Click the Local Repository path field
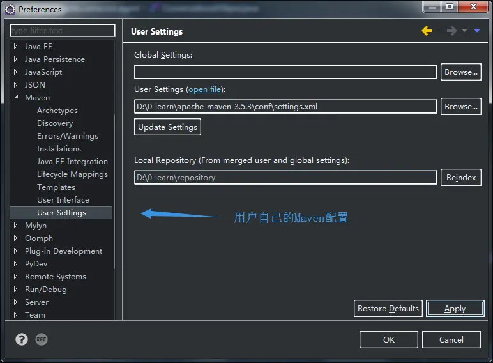493x363 pixels. [285, 178]
